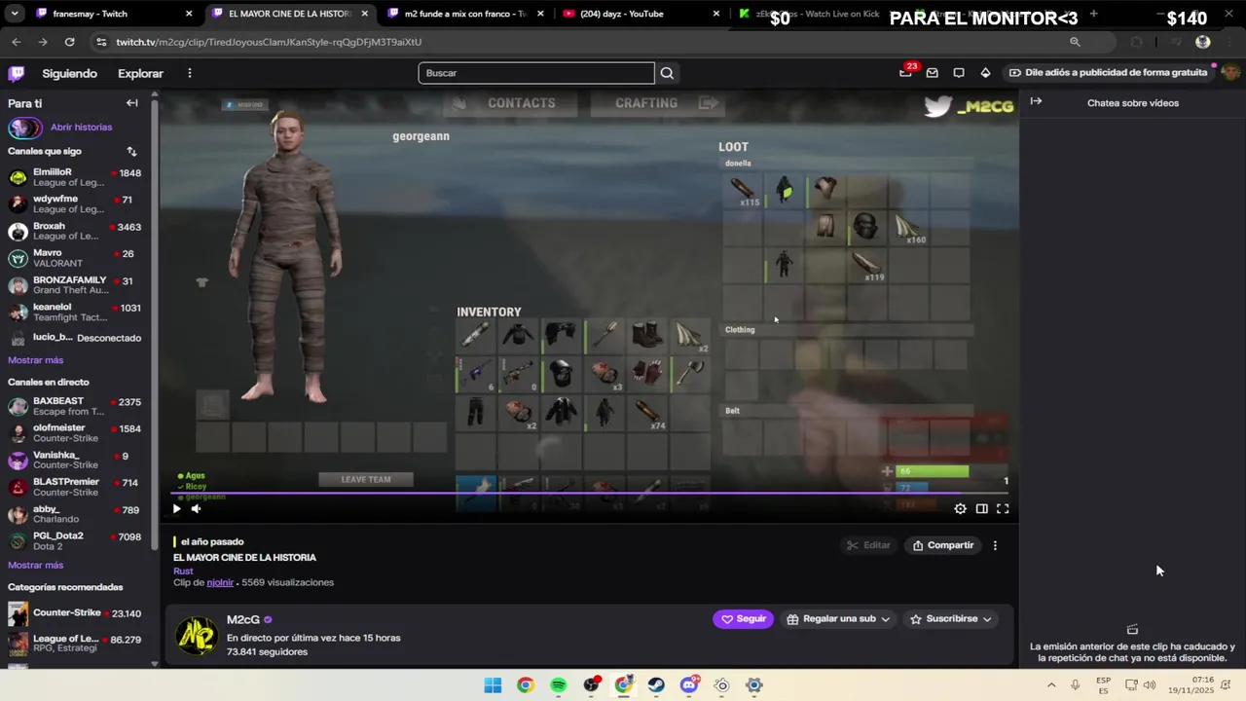Open BRONZAFAMILY channel in sidebar
The width and height of the screenshot is (1246, 701).
[75, 285]
